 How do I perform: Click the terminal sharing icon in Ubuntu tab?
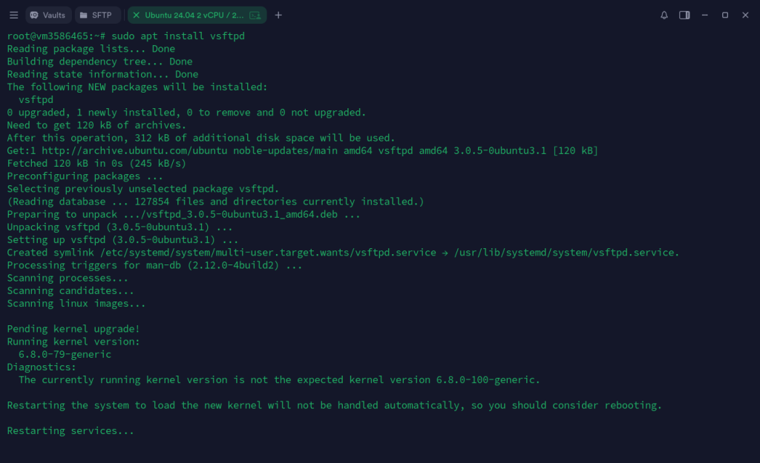[255, 15]
